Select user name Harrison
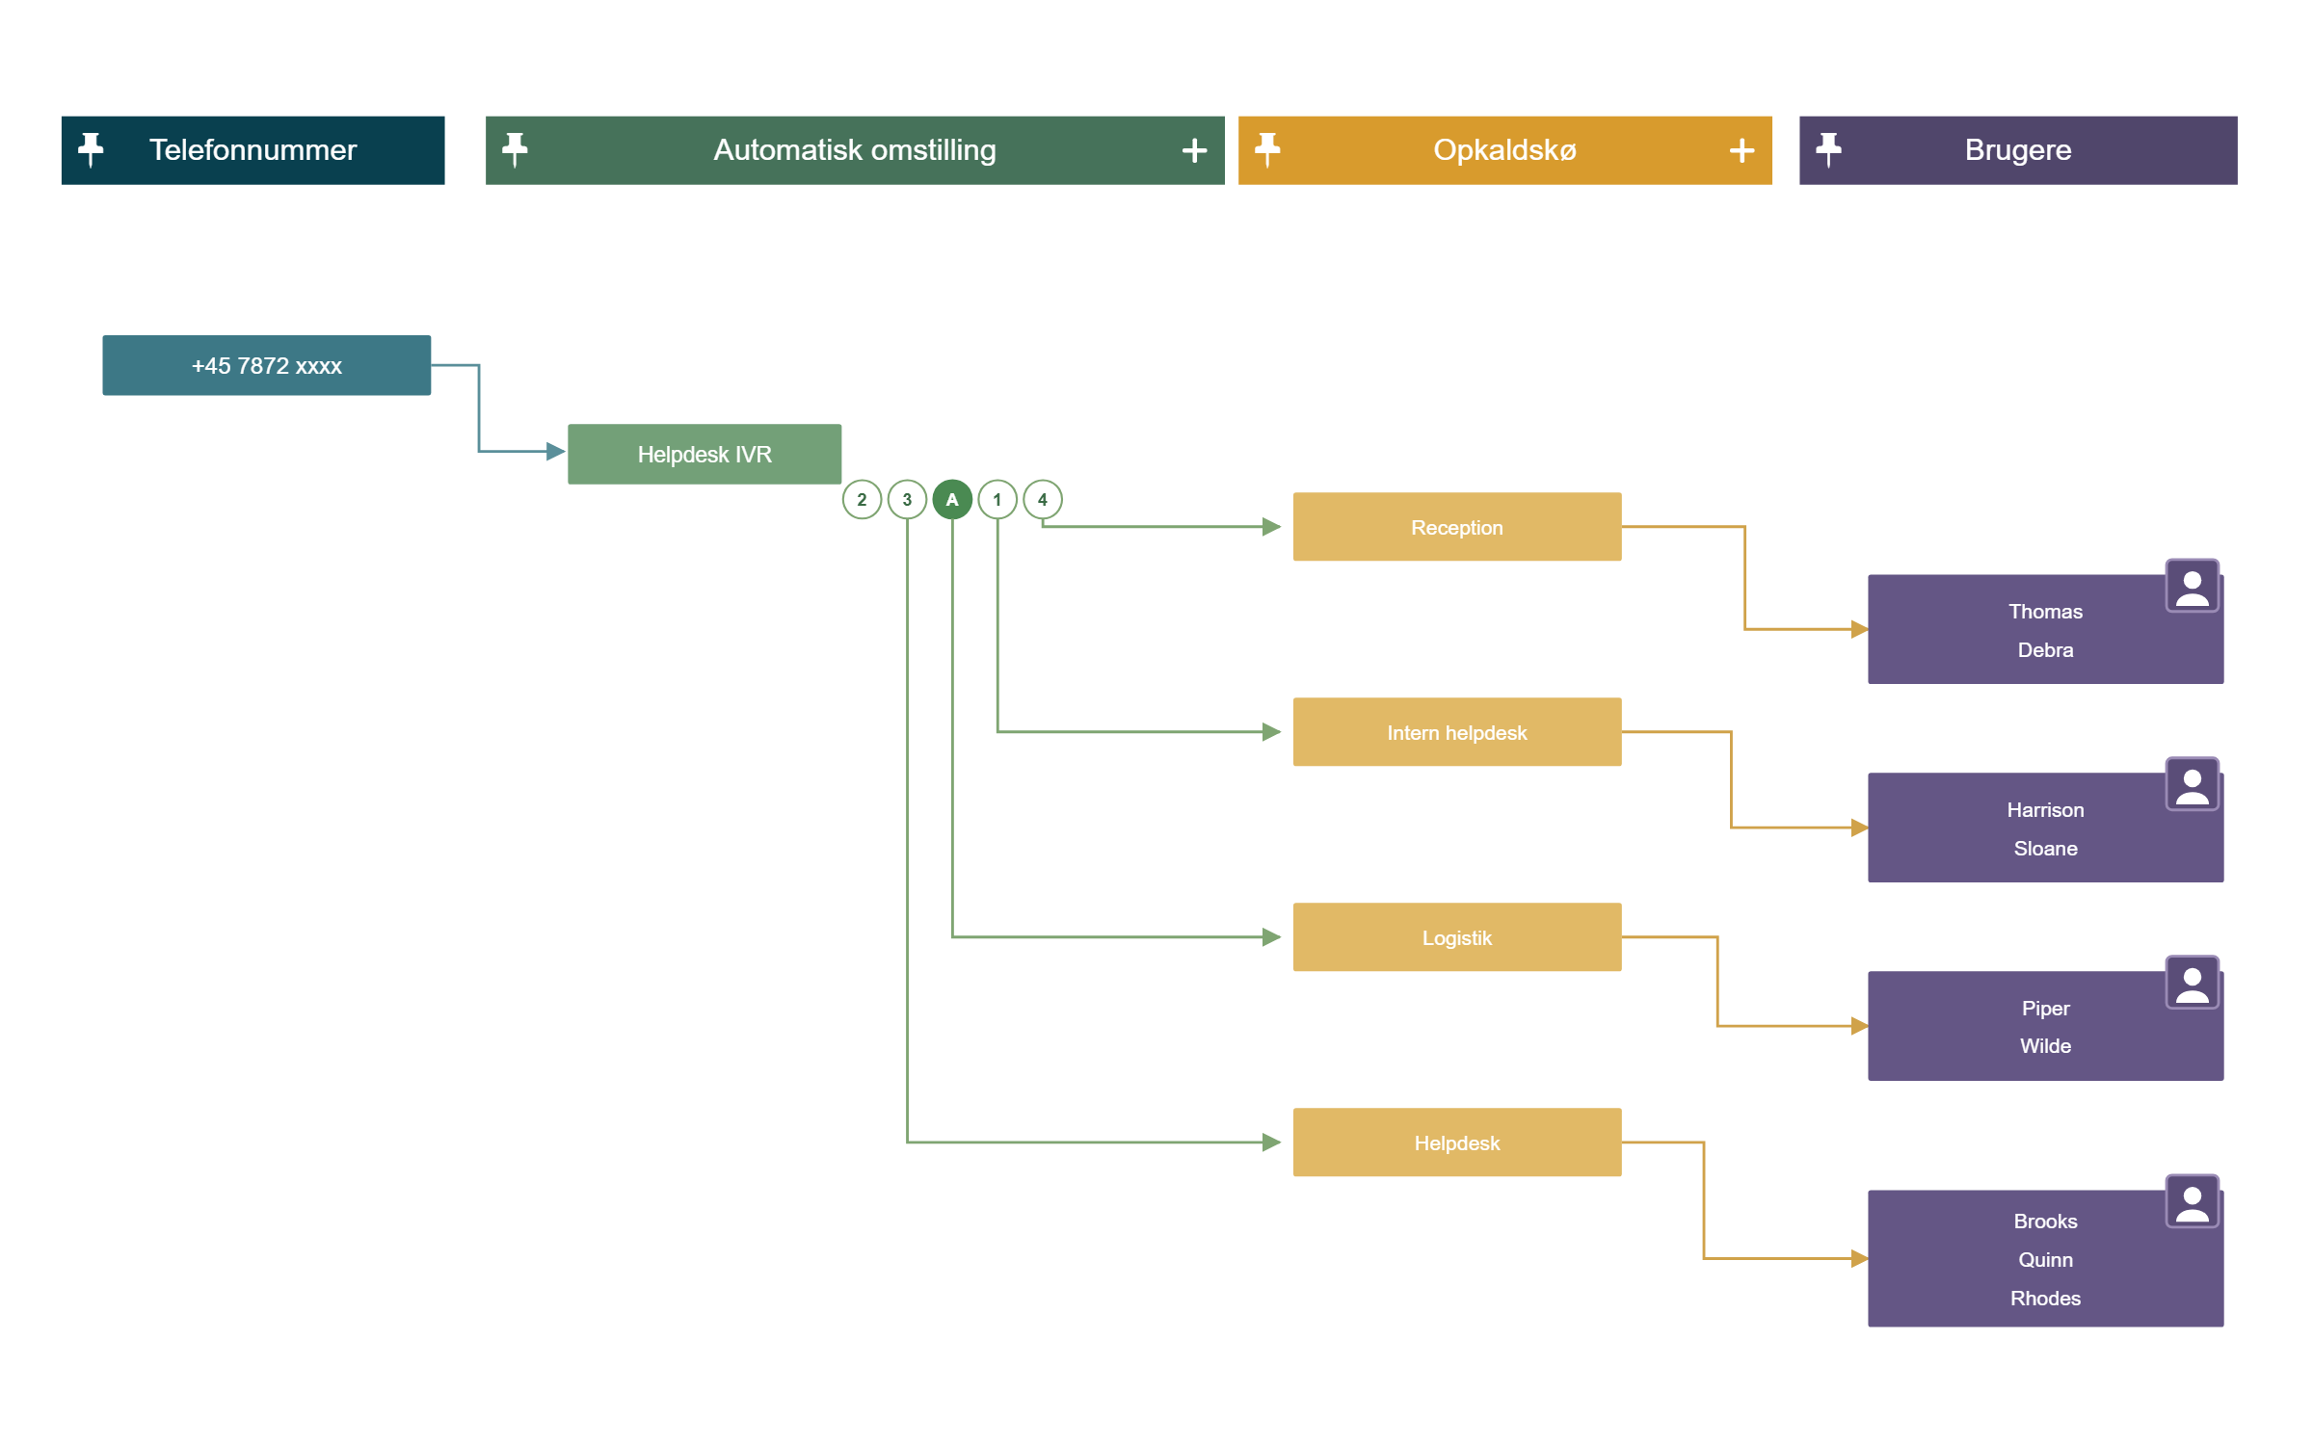The height and width of the screenshot is (1445, 2313). point(2045,810)
